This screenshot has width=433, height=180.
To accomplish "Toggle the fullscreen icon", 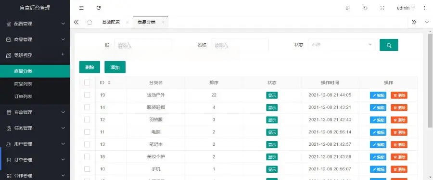I will point(382,8).
